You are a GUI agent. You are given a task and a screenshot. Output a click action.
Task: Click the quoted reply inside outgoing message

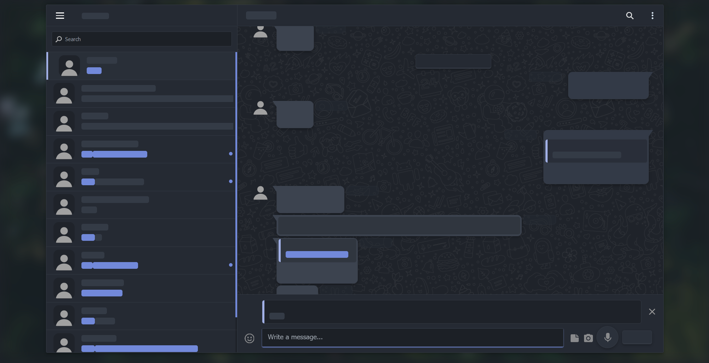(x=596, y=151)
